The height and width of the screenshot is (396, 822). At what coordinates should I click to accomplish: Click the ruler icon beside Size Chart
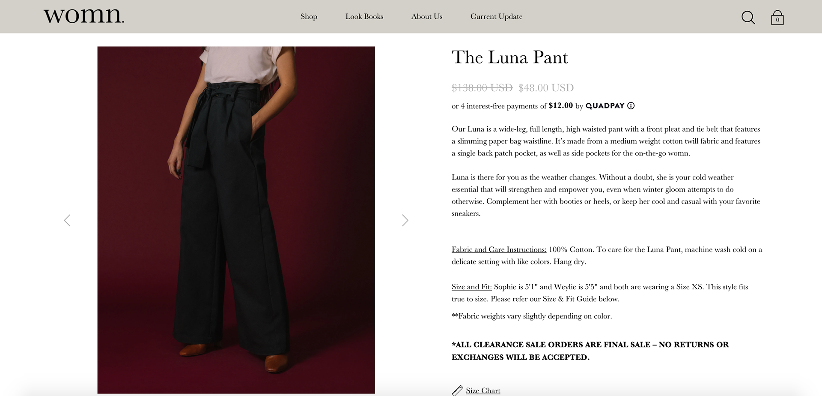tap(457, 390)
